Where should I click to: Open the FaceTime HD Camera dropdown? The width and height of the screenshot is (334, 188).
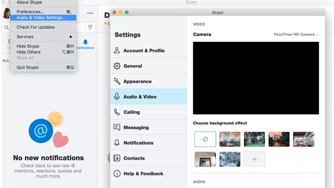click(x=296, y=34)
